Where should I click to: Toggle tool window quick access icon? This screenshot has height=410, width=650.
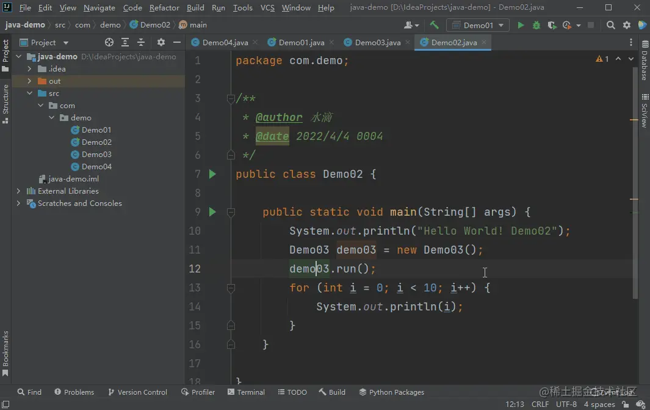[6, 404]
